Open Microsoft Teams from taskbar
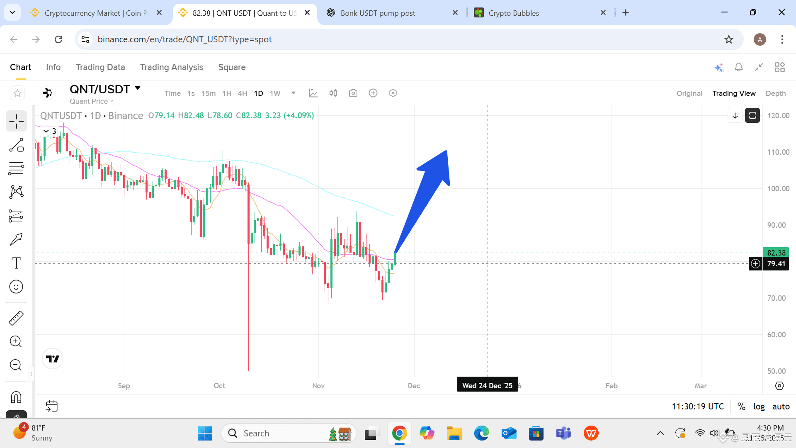 tap(563, 433)
